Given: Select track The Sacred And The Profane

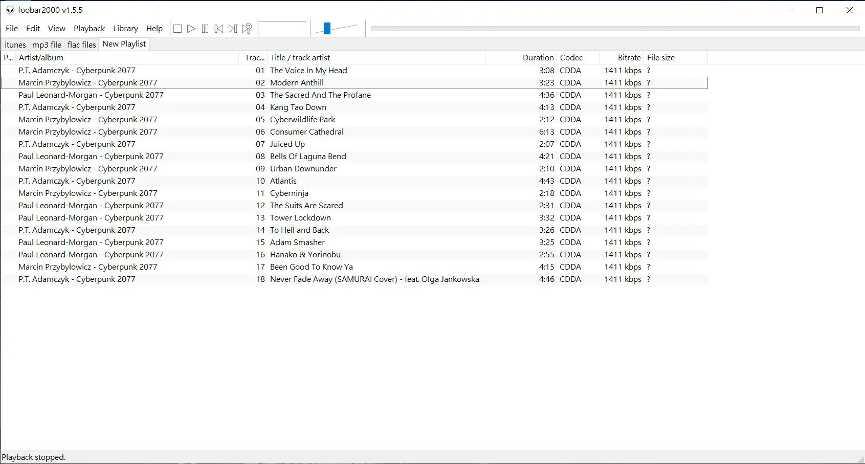Looking at the screenshot, I should 354,95.
